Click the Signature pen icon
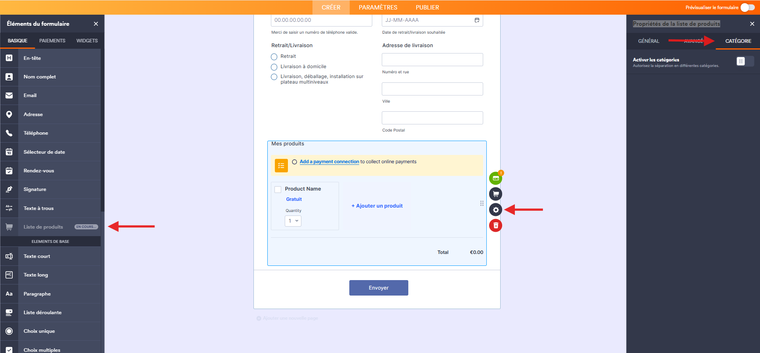 click(9, 189)
